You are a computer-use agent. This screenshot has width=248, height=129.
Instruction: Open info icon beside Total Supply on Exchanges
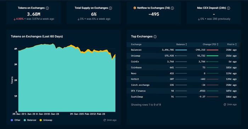click(111, 8)
